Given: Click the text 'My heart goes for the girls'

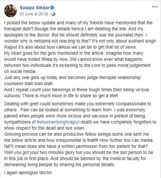Looking at the screenshot, I should pyautogui.click(x=30, y=53).
